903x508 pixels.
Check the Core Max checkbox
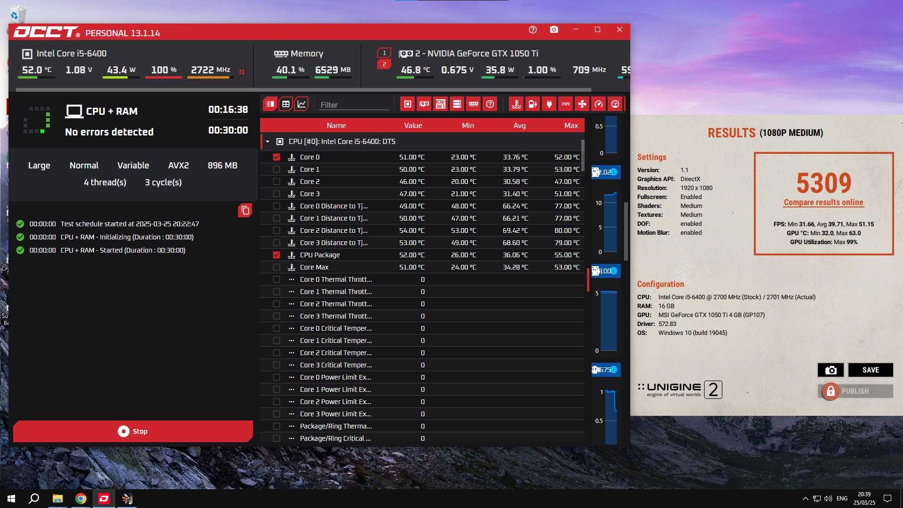[x=277, y=267]
